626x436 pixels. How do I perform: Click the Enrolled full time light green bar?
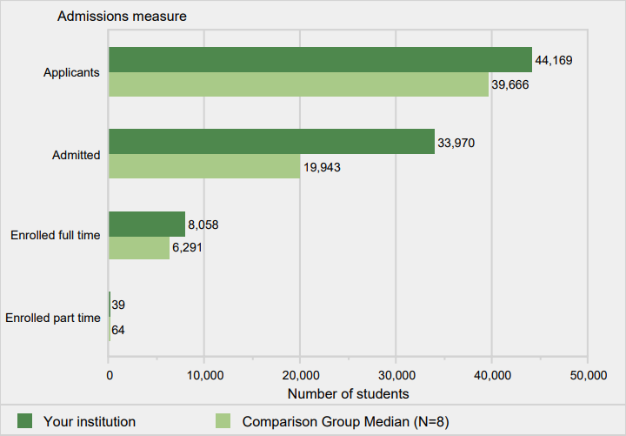[x=139, y=248]
